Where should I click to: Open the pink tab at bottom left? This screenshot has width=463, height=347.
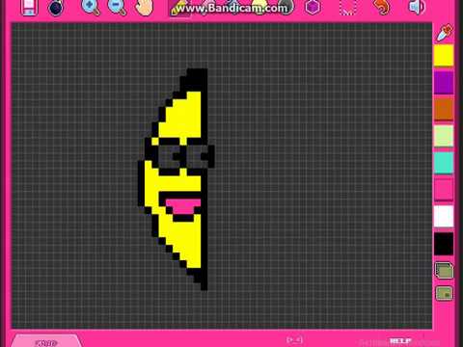coord(46,341)
